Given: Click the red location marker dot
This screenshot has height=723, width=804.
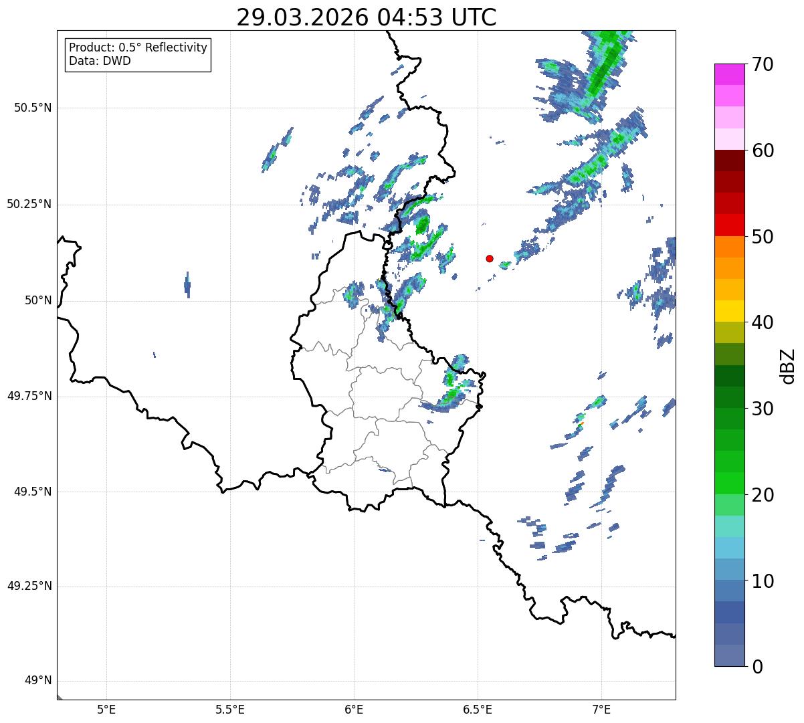Looking at the screenshot, I should click(490, 259).
